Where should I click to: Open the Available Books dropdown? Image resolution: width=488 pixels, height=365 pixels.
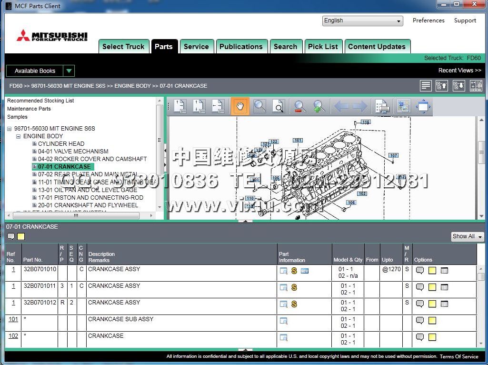[69, 71]
